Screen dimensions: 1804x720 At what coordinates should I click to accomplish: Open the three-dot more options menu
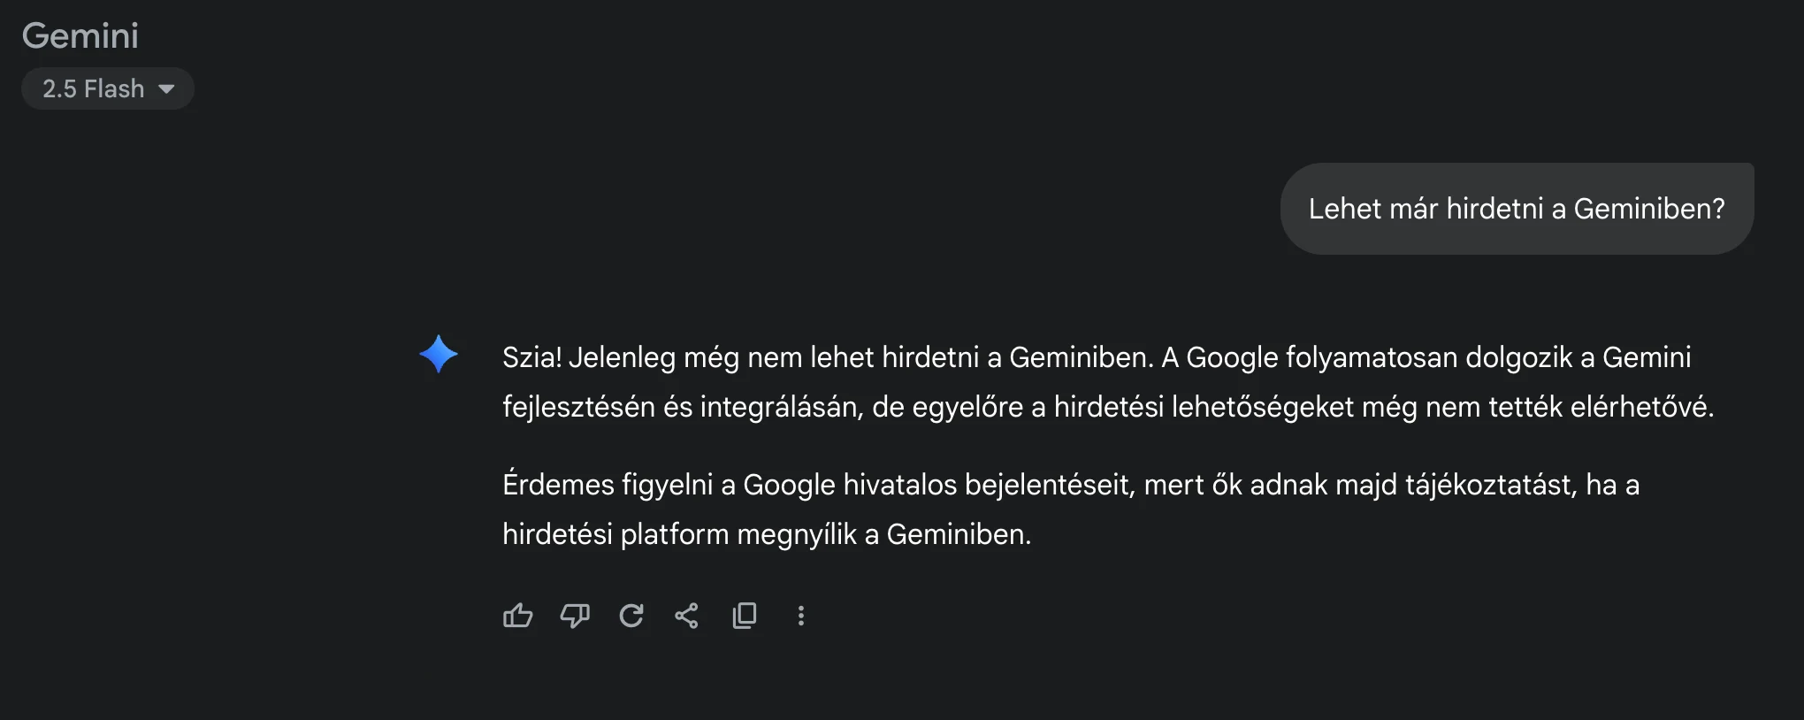[801, 615]
